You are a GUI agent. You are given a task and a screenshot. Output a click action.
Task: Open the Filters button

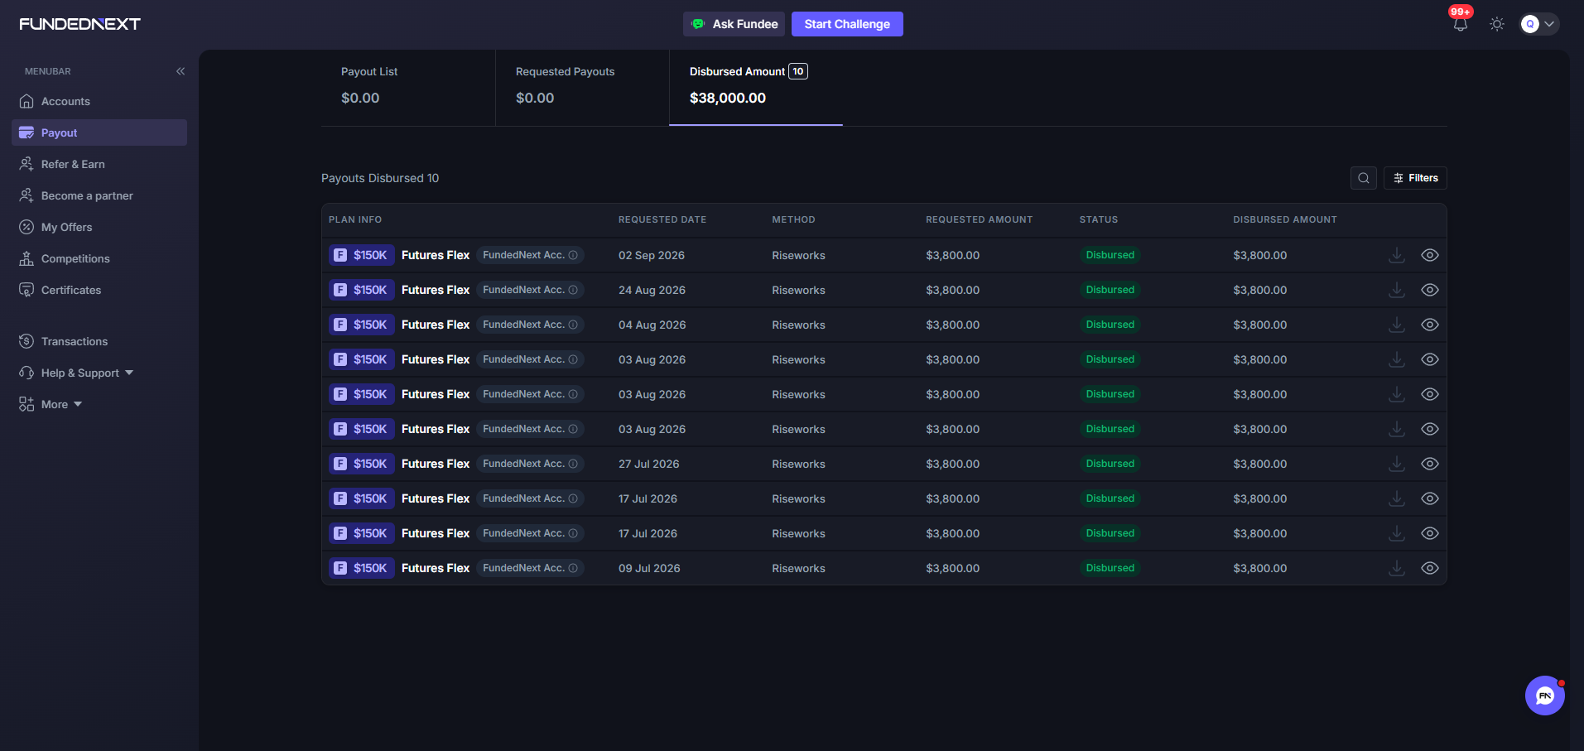tap(1415, 178)
